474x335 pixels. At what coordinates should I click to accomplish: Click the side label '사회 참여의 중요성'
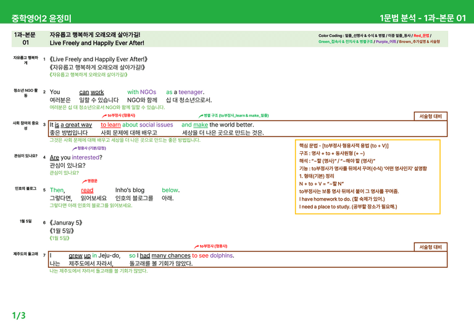[25, 125]
